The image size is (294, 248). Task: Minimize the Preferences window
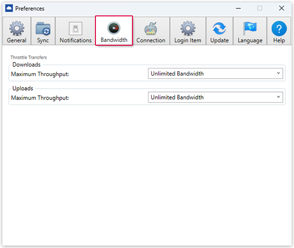(x=238, y=8)
